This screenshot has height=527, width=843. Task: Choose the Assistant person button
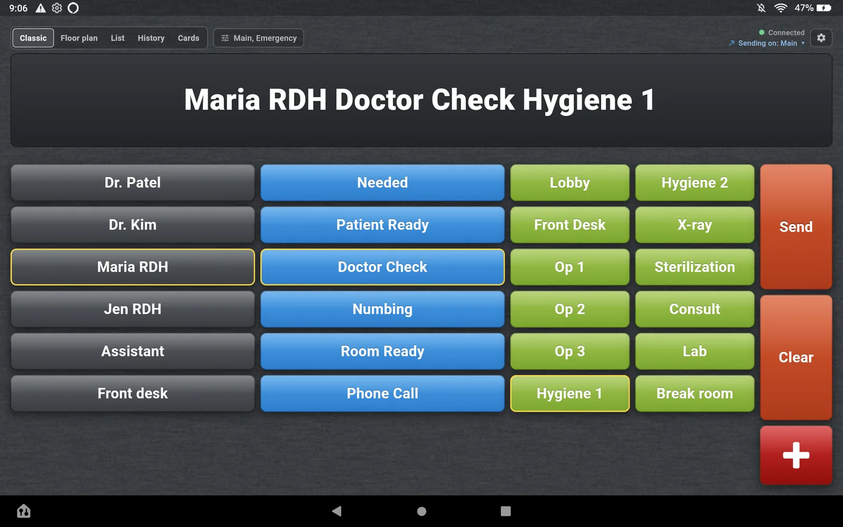click(133, 351)
